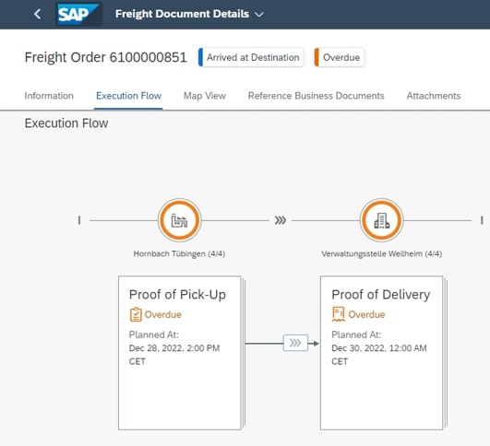Click the receipt icon on Proof of Delivery
Image resolution: width=490 pixels, height=446 pixels.
tap(339, 314)
